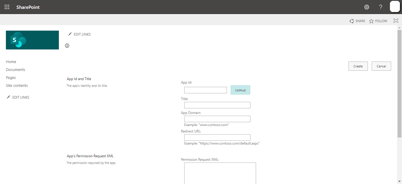Image resolution: width=402 pixels, height=184 pixels.
Task: Click the Follow star icon
Action: coord(371,21)
